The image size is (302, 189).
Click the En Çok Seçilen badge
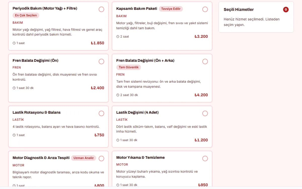[x=26, y=15]
